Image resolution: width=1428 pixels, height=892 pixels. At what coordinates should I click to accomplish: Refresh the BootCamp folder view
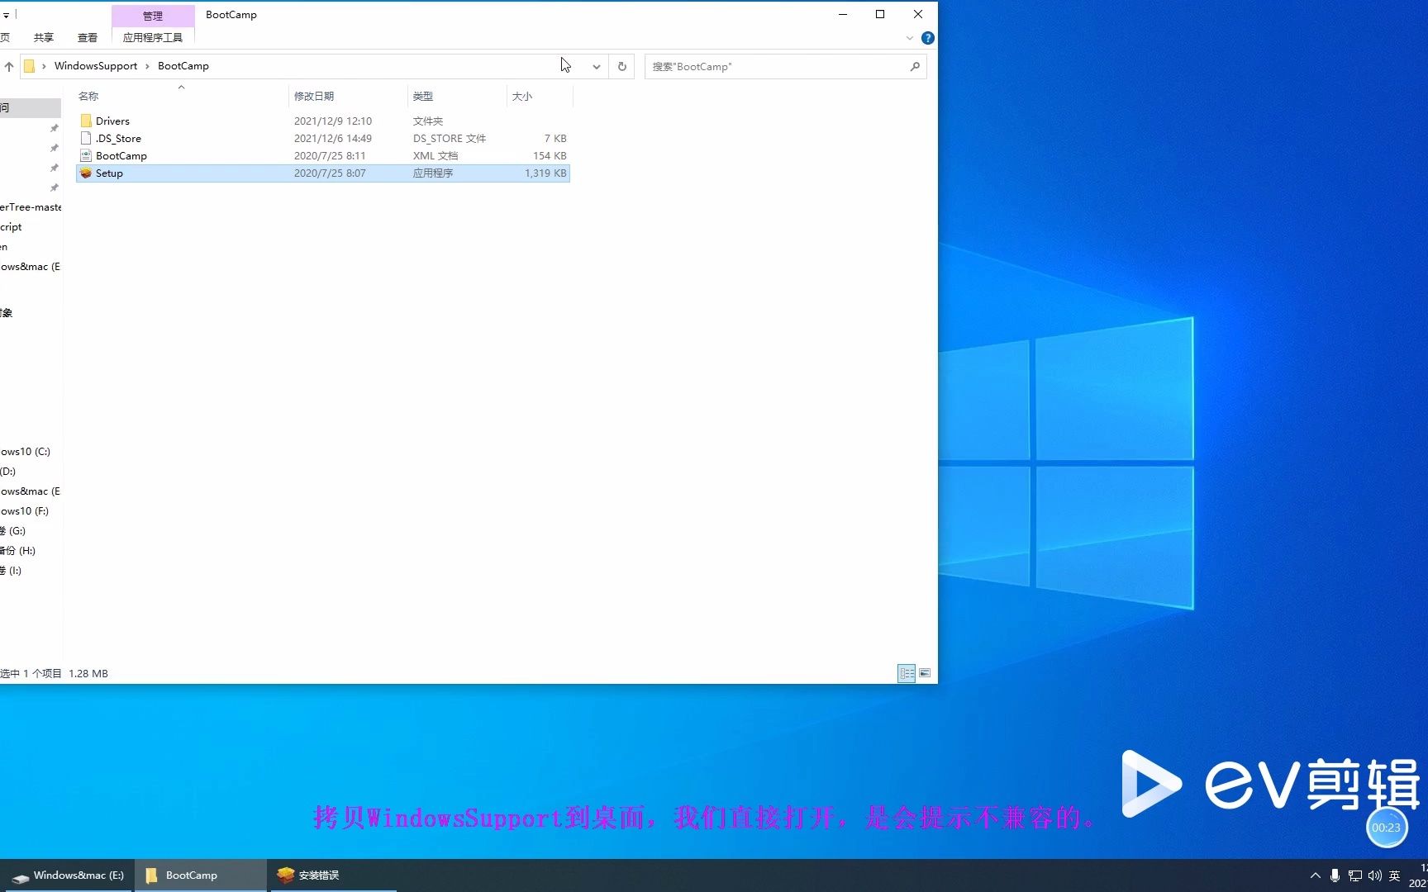pyautogui.click(x=622, y=66)
